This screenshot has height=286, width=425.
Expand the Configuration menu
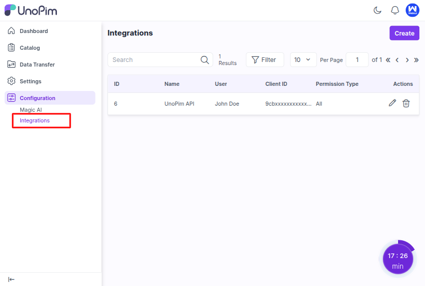click(x=38, y=98)
